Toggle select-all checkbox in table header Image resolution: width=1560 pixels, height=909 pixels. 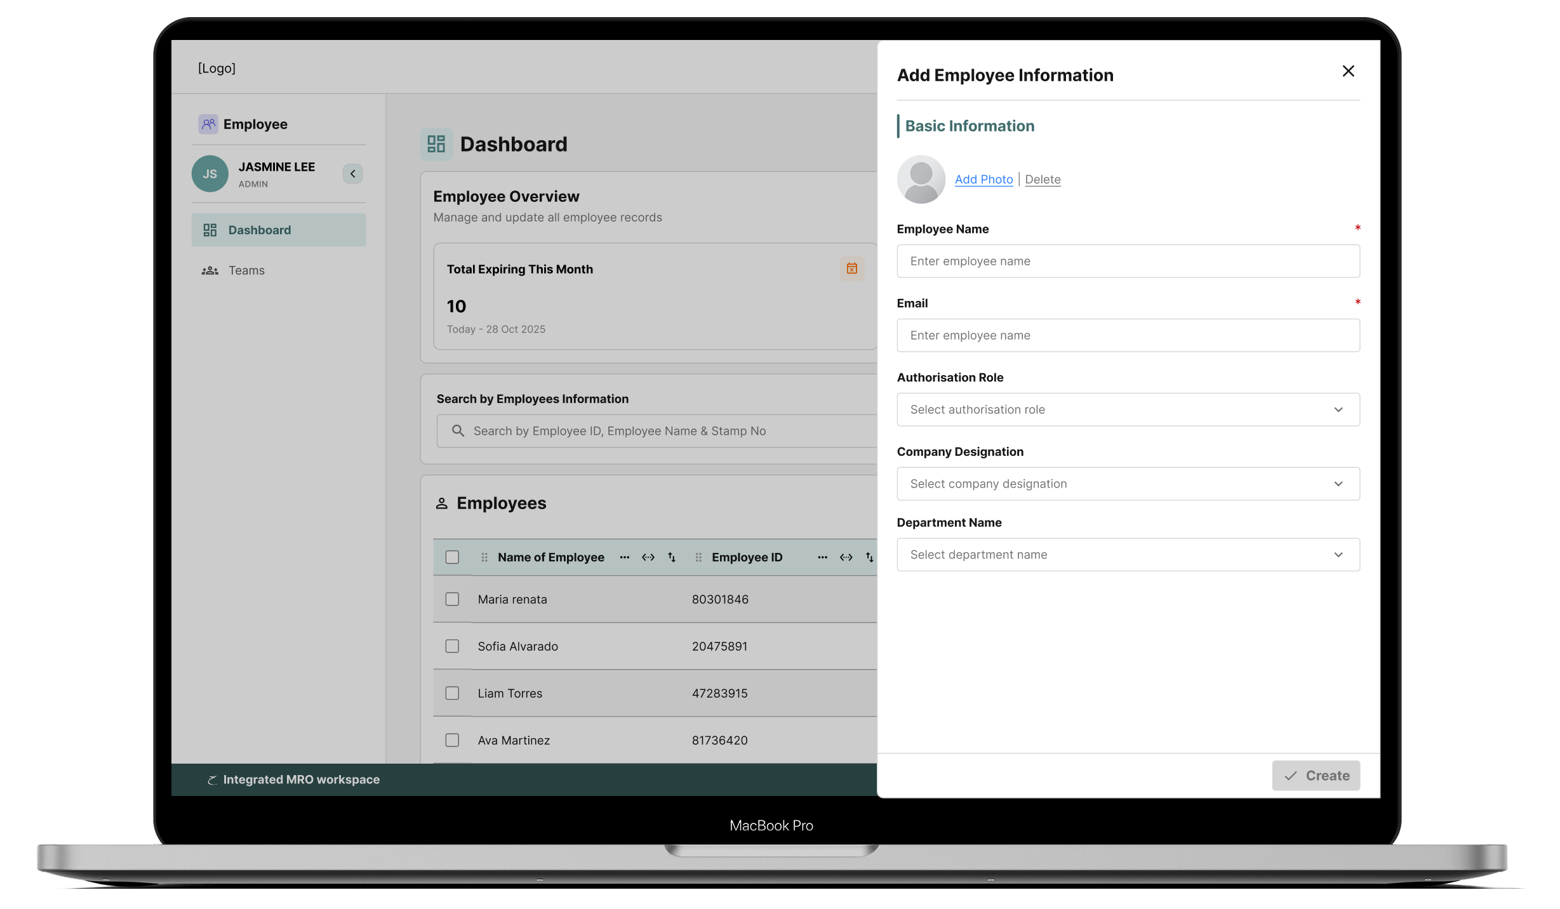click(452, 557)
